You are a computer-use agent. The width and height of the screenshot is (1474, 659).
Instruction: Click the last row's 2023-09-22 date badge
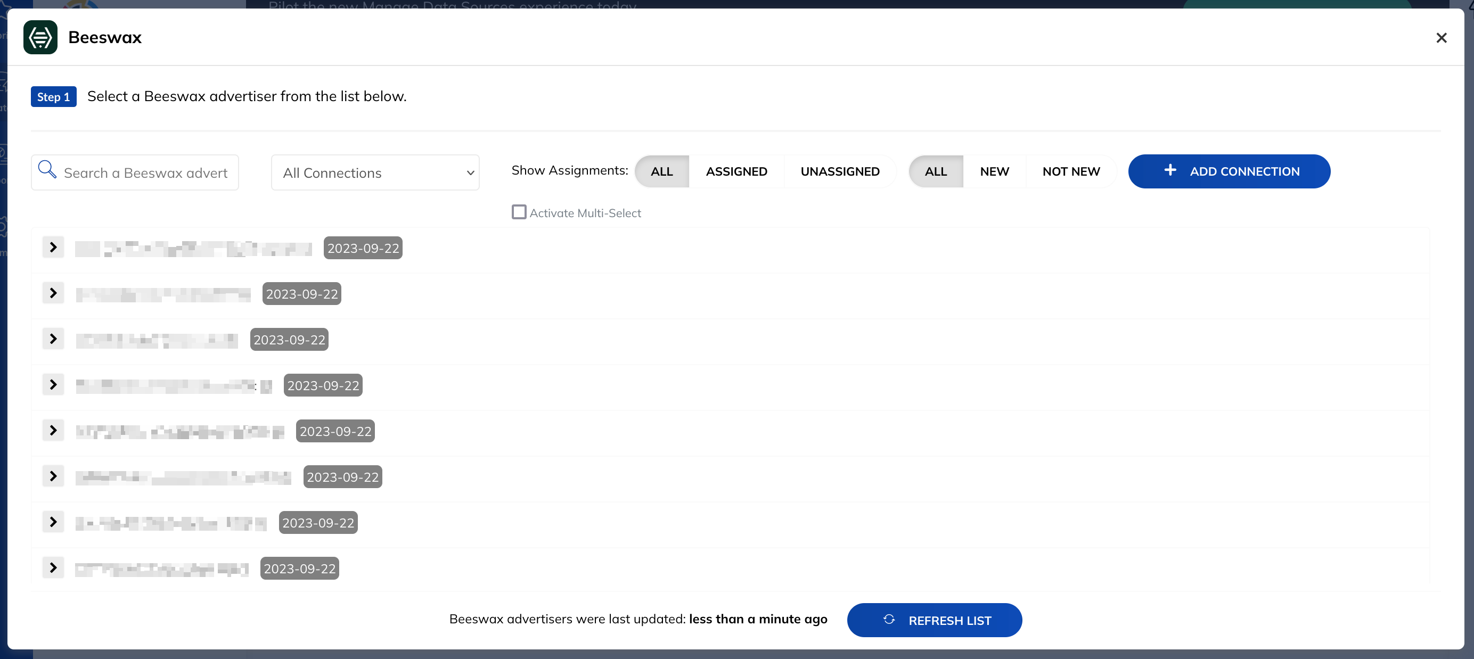(299, 568)
